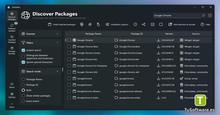Select the Google Chrome Canary name text
The width and height of the screenshot is (220, 115).
(89, 53)
